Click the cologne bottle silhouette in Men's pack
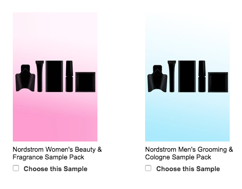The height and width of the screenshot is (189, 242). point(157,79)
